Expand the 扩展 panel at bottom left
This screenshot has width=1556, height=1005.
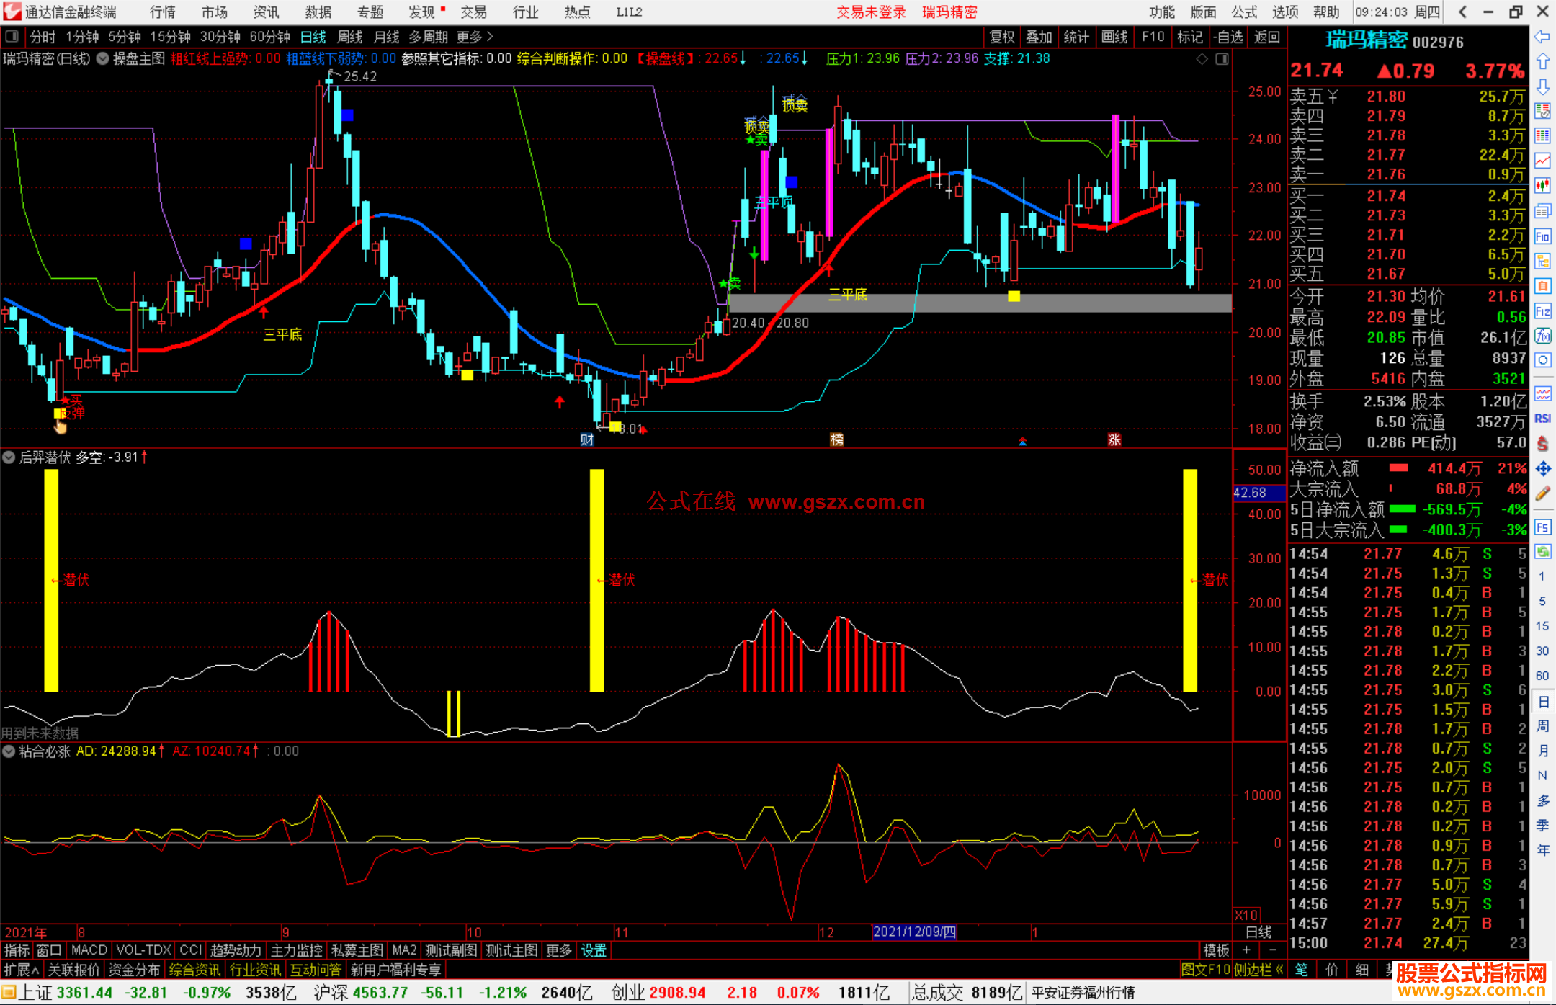(22, 970)
